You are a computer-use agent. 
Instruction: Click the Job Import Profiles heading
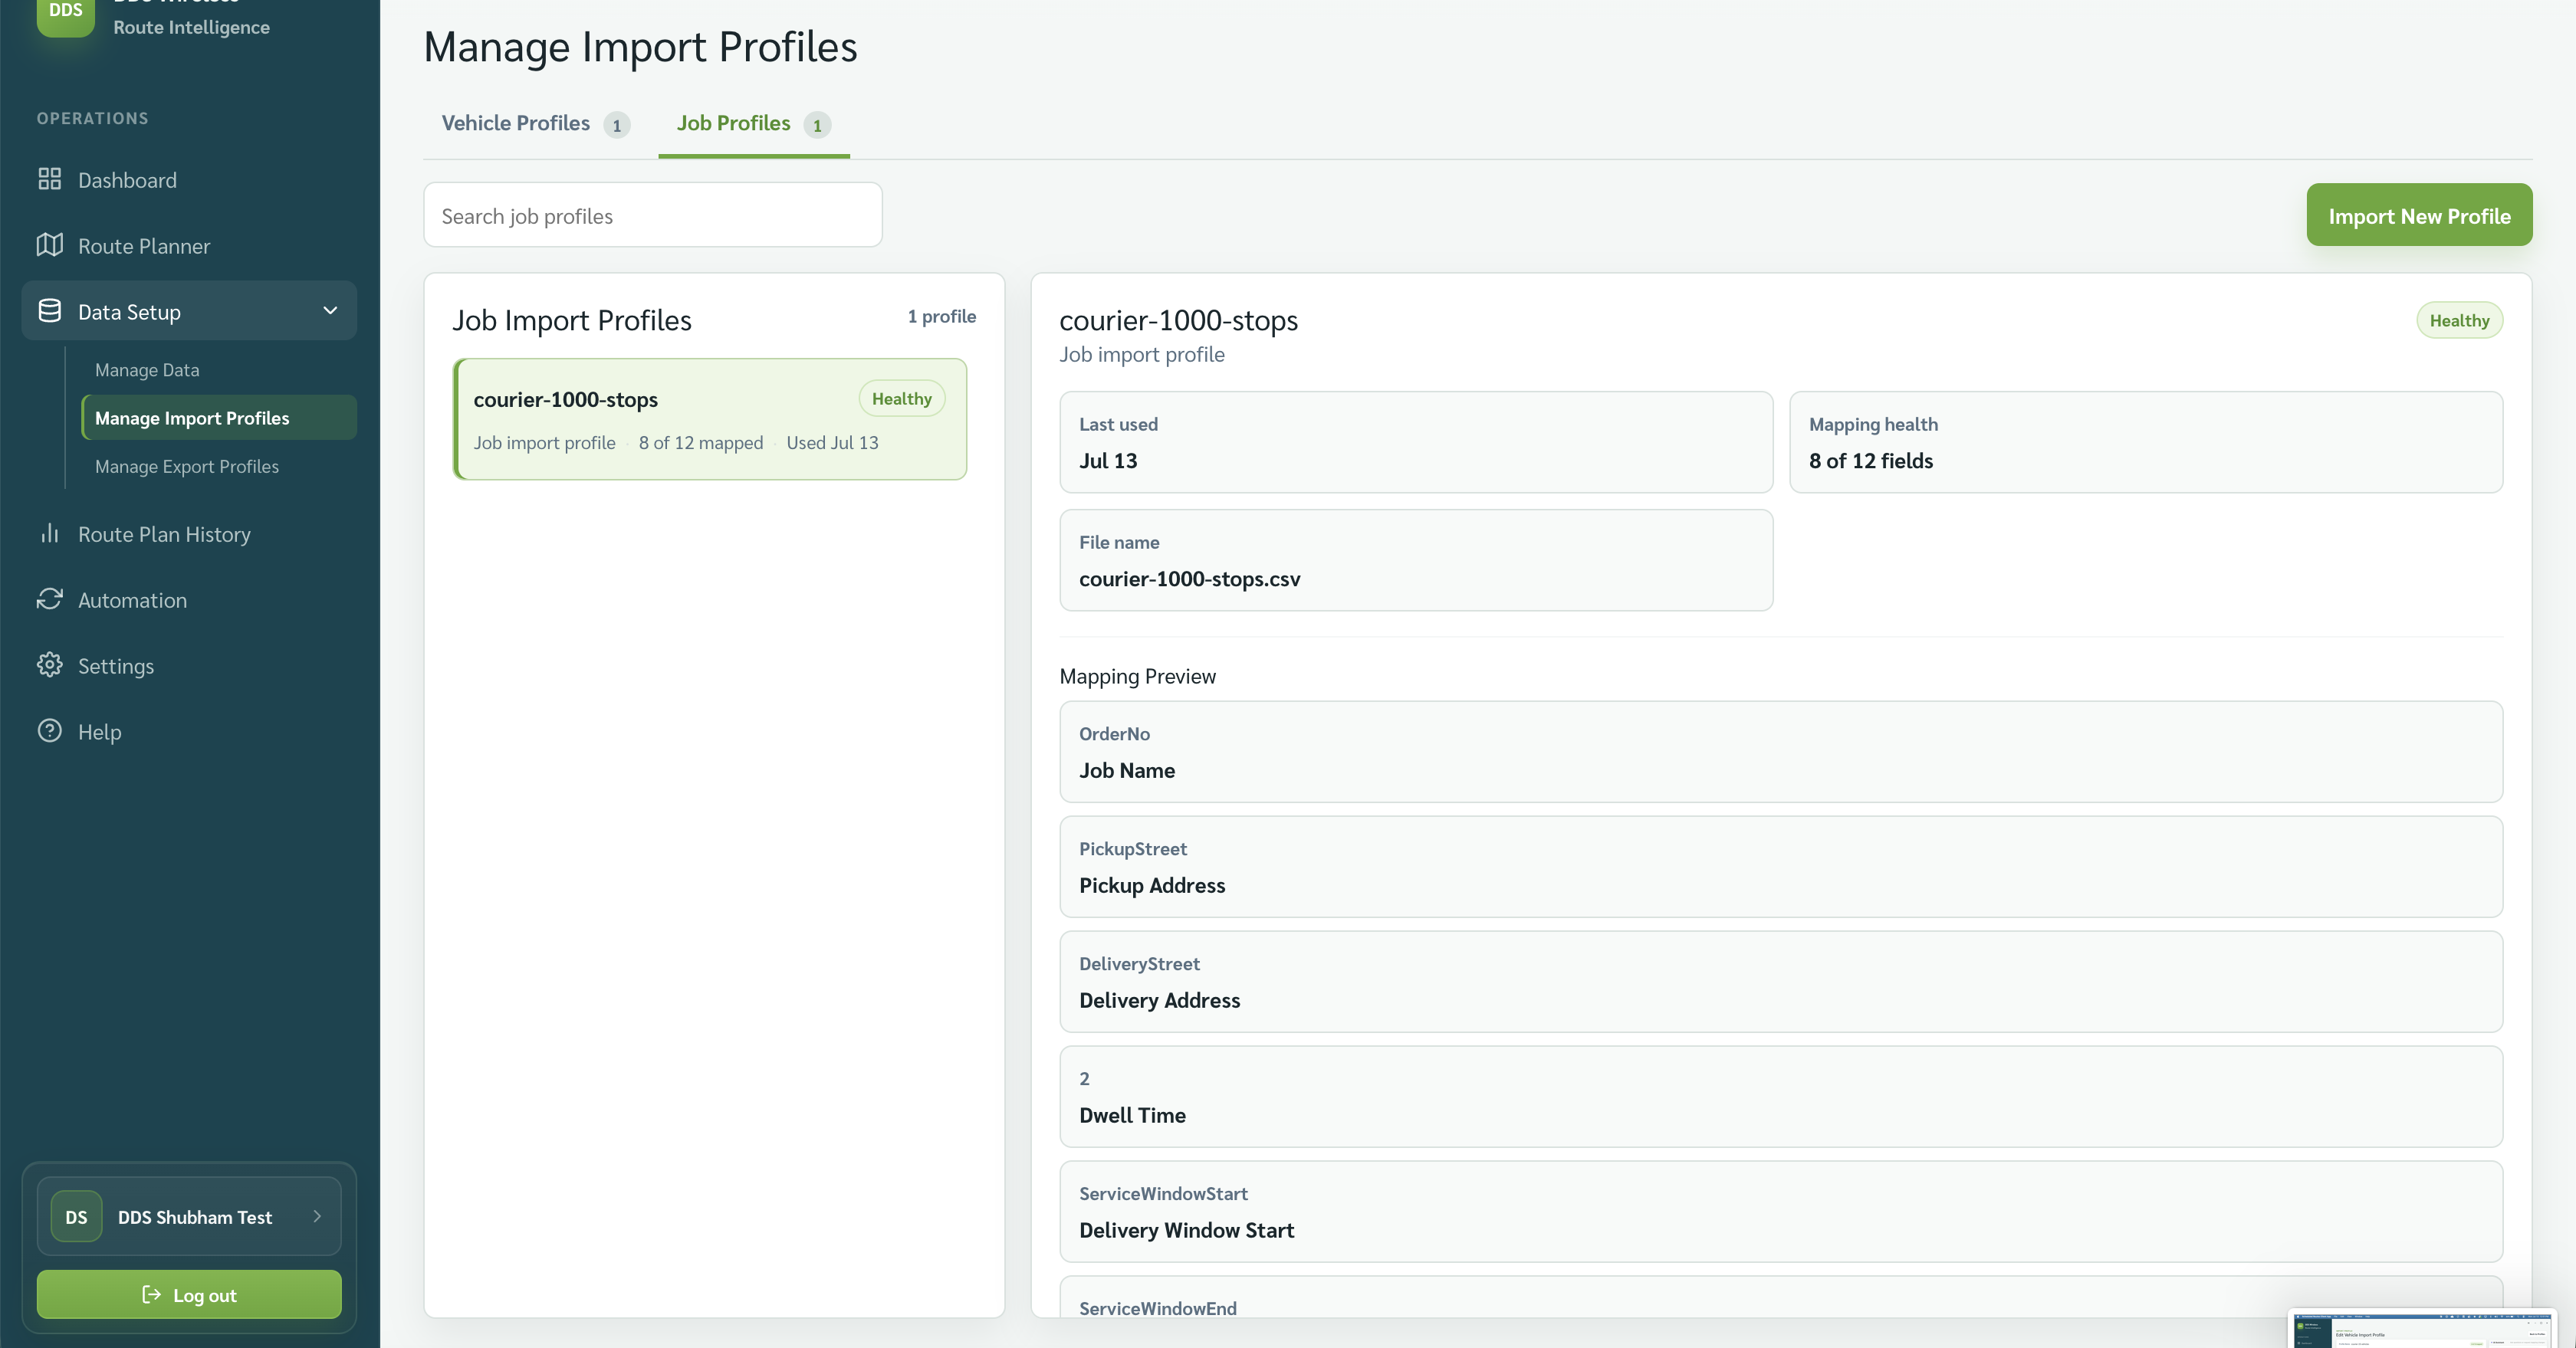(572, 320)
